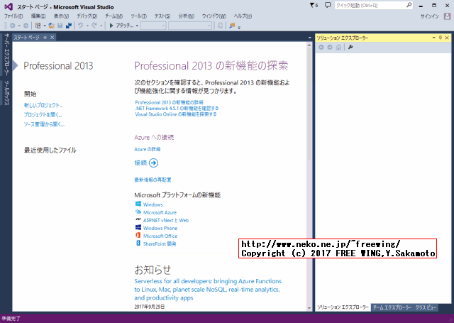Click the Visual Studio logo in title bar

click(x=9, y=6)
